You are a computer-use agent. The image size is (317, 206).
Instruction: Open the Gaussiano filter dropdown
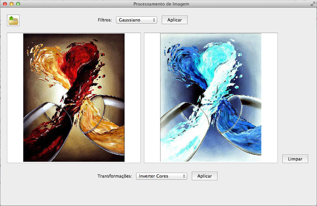[136, 20]
